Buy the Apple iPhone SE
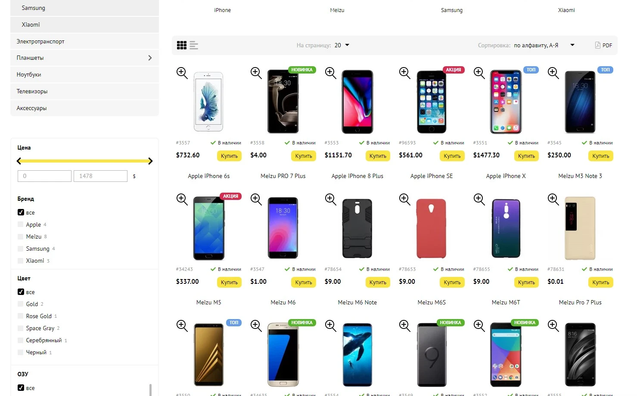637x396 pixels. [452, 156]
